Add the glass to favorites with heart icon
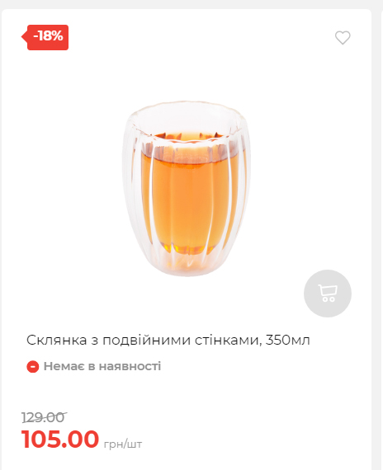 (343, 38)
